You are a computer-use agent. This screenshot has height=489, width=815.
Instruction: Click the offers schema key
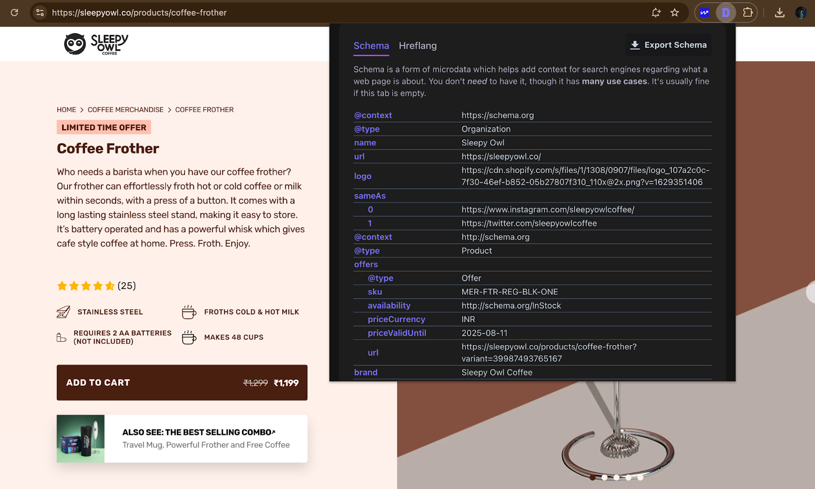[366, 265]
